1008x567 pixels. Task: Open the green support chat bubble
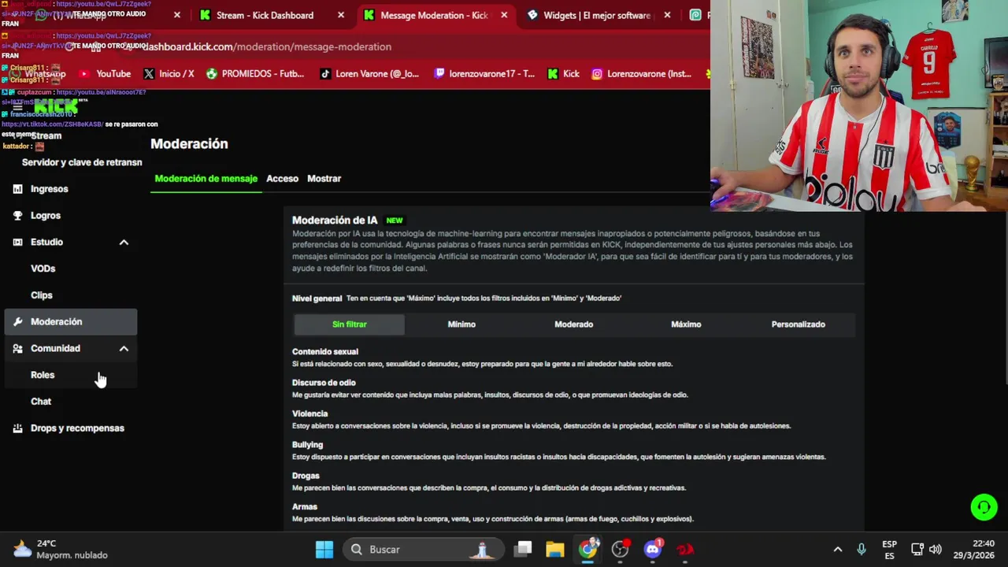click(x=984, y=507)
